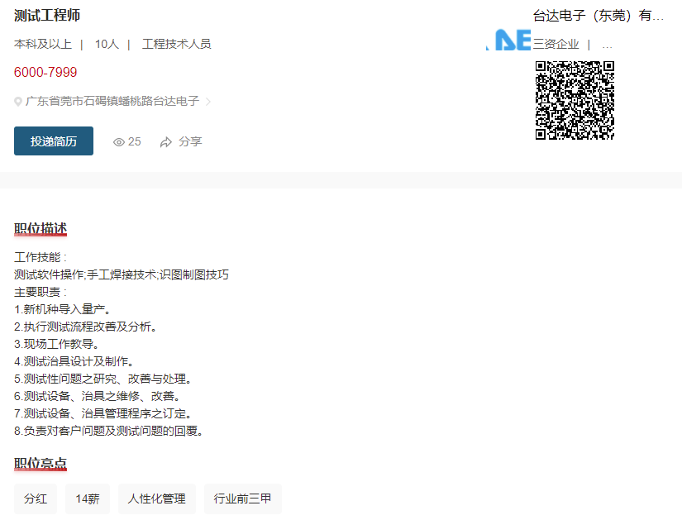Select the 行业前三甲 benefit tag
Viewport: 682px width, 520px height.
pos(242,499)
